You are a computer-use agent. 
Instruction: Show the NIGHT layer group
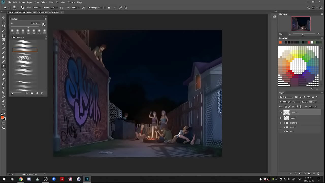tap(281, 127)
